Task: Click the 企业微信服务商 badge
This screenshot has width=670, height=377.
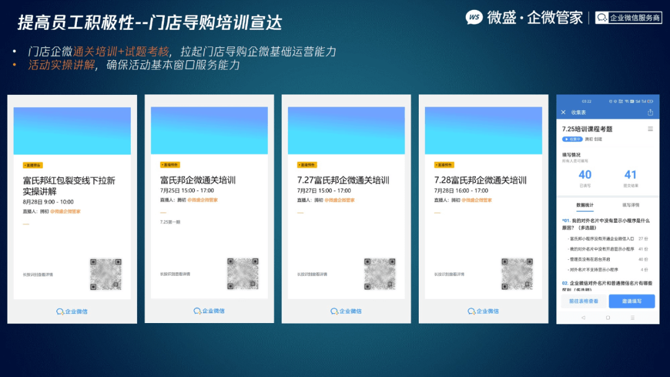Action: pos(628,17)
